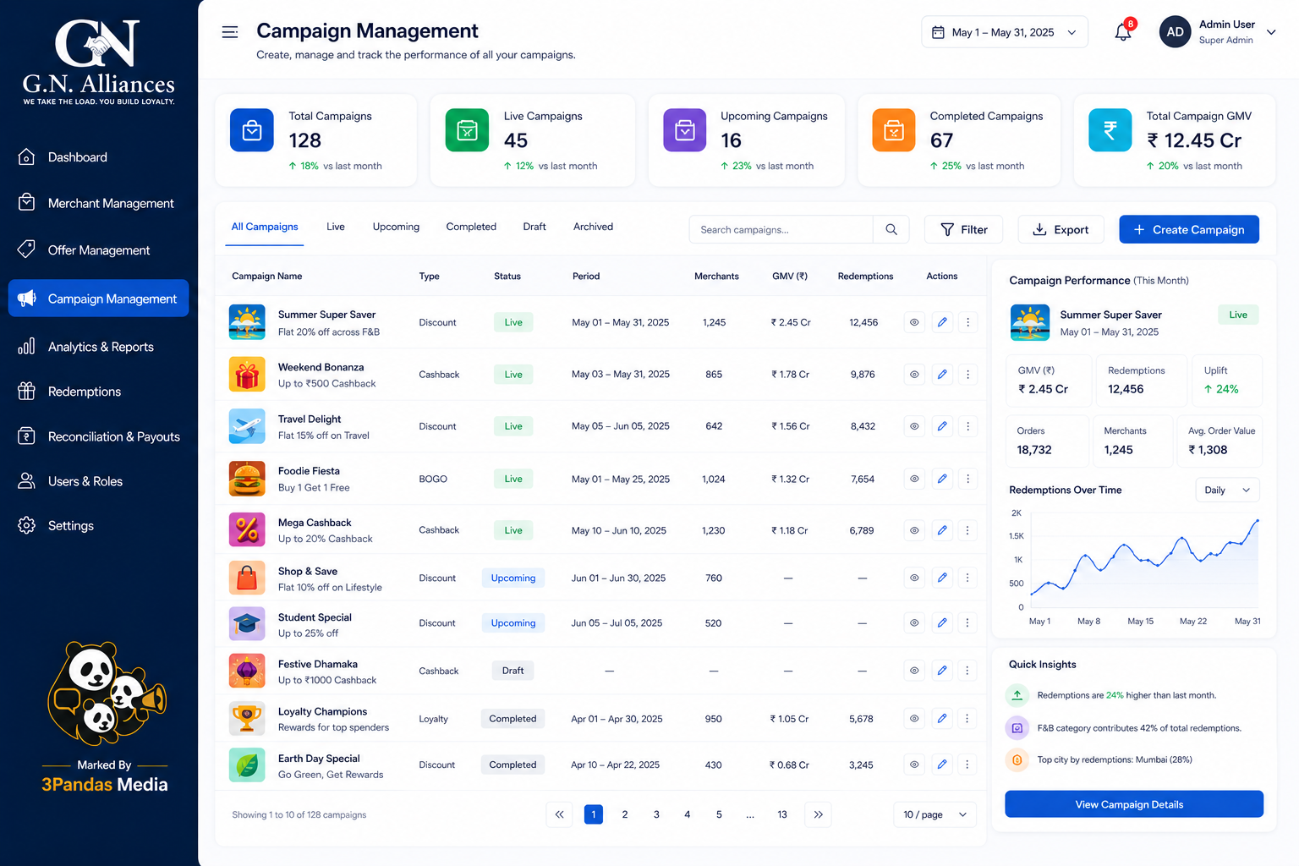
Task: Click the Total Campaigns card icon
Action: tap(252, 130)
